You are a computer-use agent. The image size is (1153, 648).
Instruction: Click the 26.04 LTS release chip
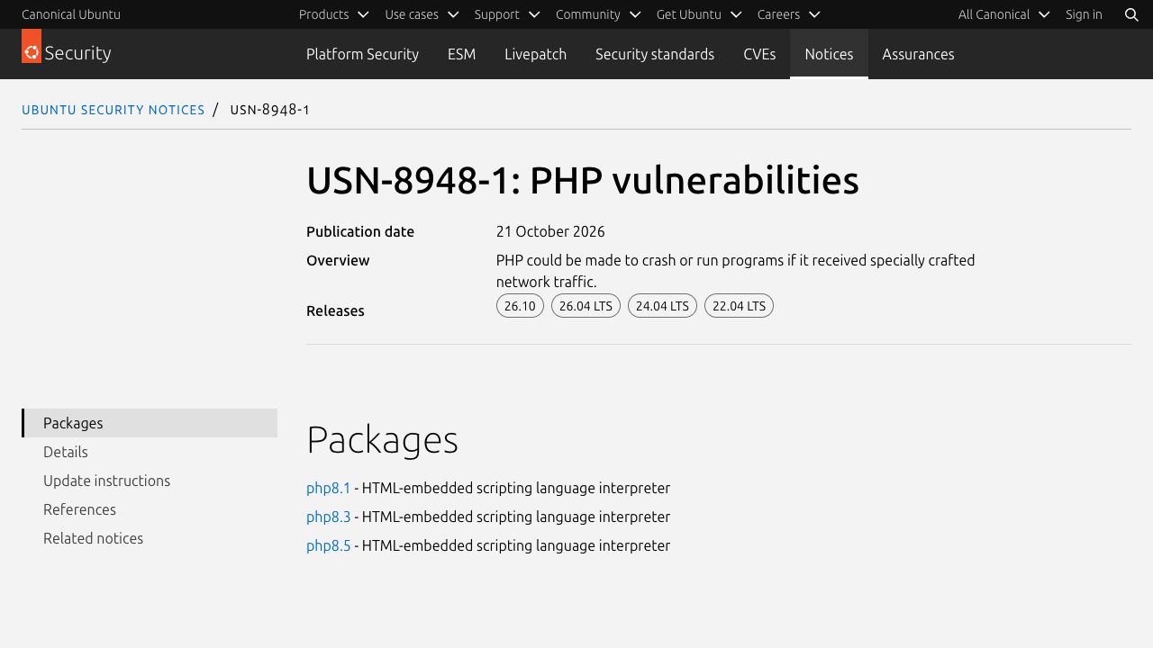pyautogui.click(x=586, y=306)
